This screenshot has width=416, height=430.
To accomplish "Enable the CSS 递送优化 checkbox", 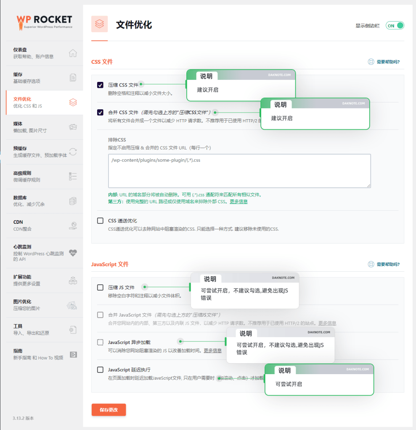I will 100,220.
